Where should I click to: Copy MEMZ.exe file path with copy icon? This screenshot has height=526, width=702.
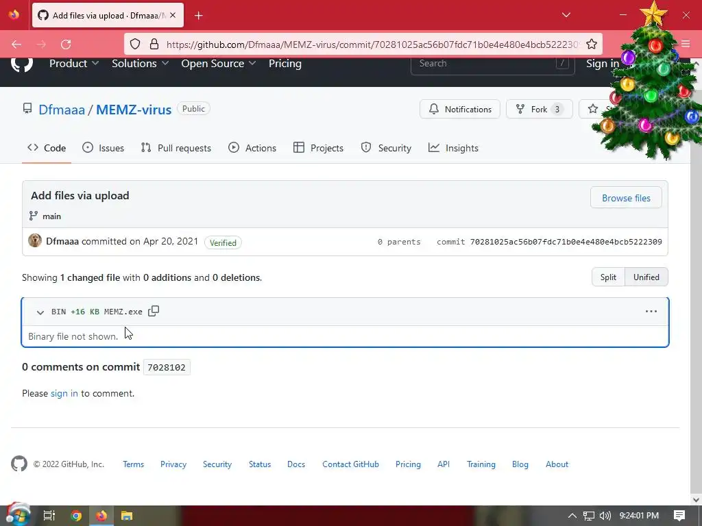pyautogui.click(x=154, y=311)
